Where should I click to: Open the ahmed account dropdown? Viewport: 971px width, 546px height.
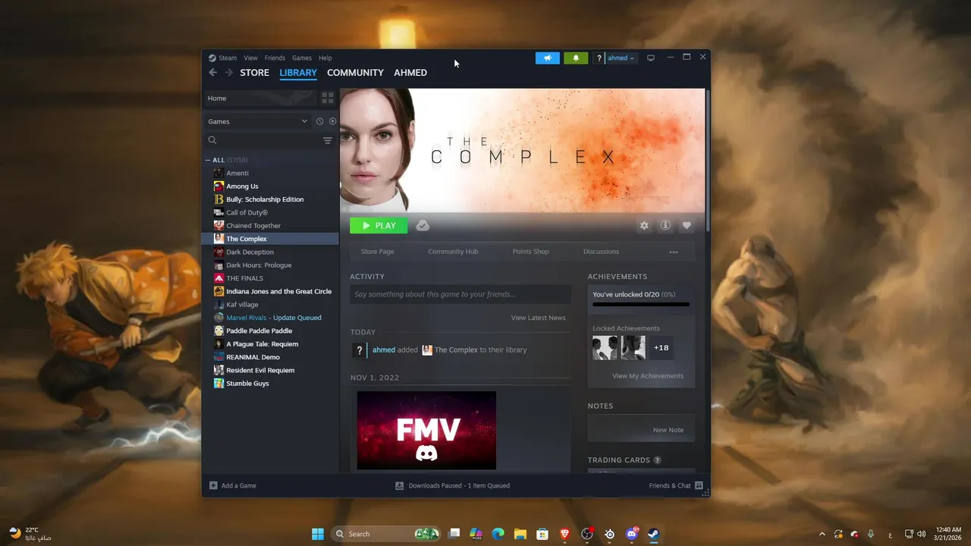621,58
